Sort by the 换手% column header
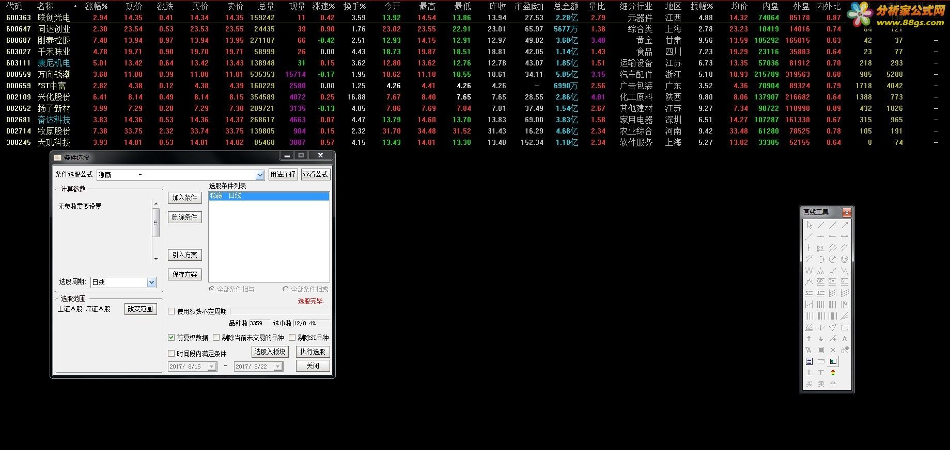This screenshot has width=950, height=450. pos(355,6)
